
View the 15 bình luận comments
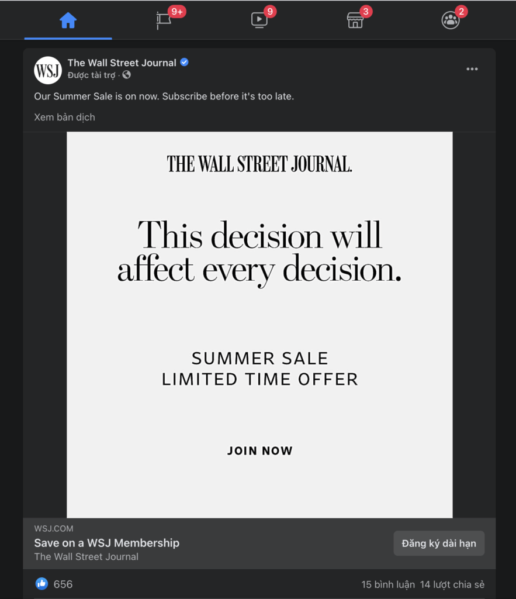(x=388, y=584)
